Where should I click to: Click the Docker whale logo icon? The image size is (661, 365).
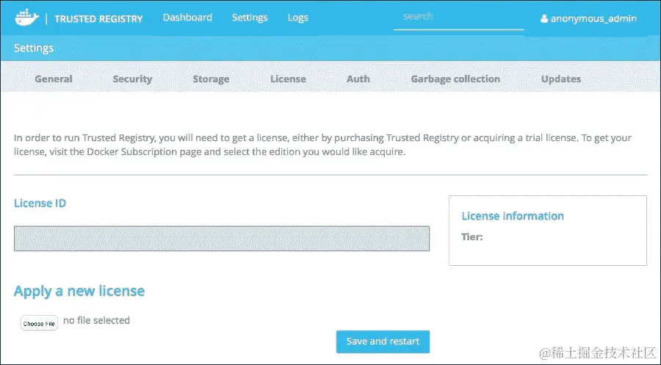coord(26,18)
